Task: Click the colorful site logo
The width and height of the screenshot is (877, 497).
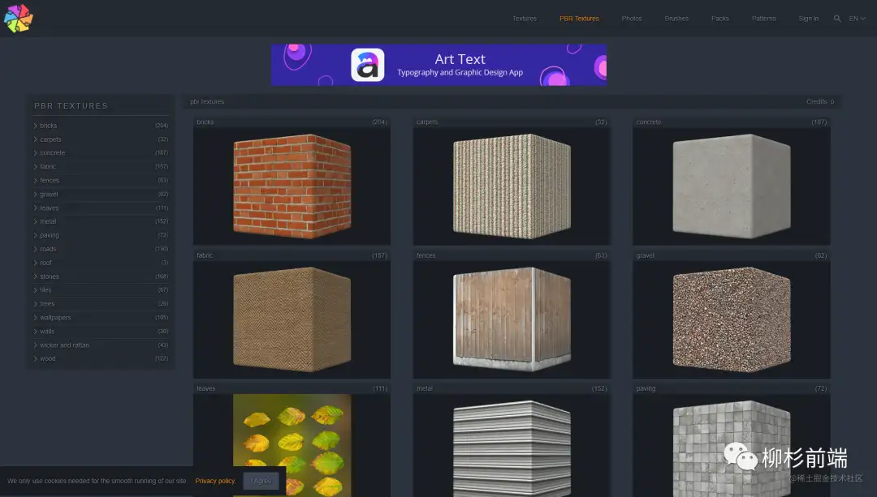Action: coord(18,18)
